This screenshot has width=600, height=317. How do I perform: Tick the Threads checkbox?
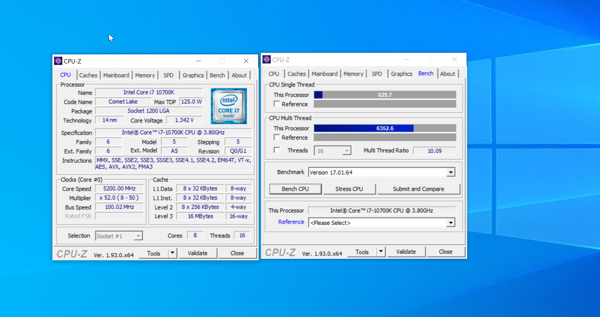point(277,150)
